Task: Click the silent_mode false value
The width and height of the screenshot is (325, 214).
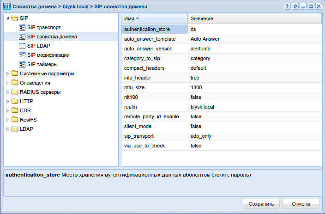Action: tap(196, 126)
